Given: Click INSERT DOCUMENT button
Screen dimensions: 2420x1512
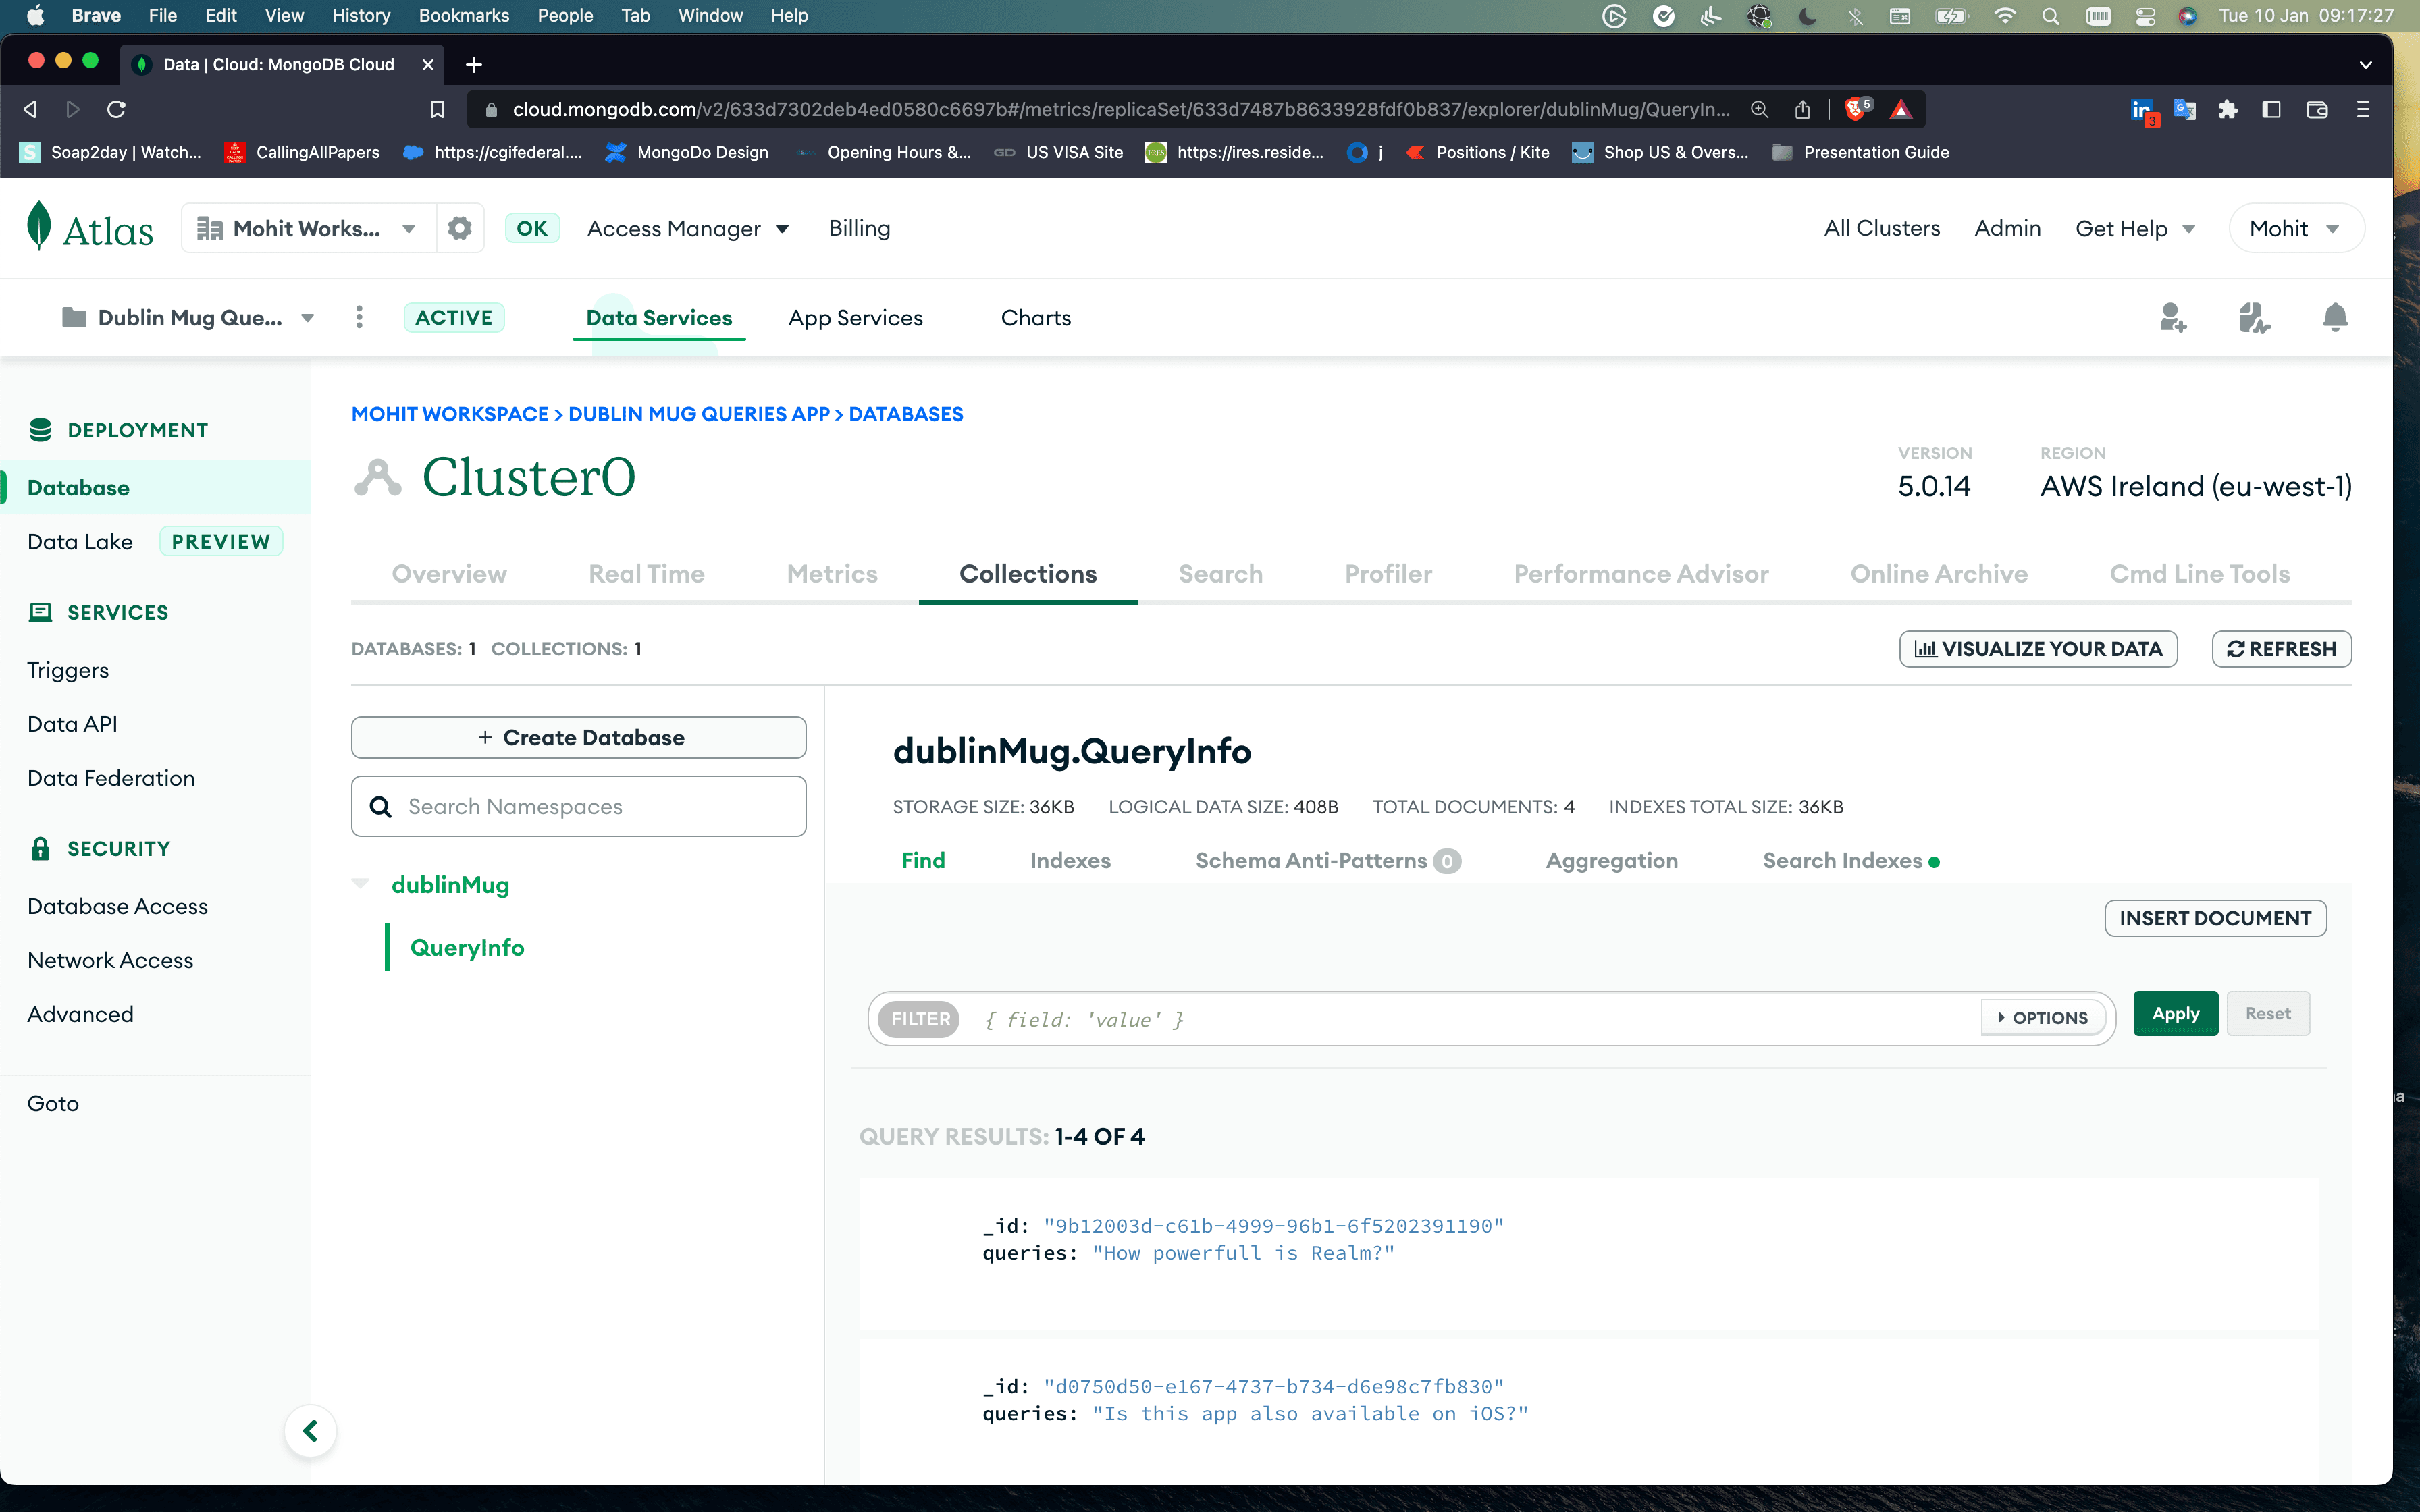Looking at the screenshot, I should pyautogui.click(x=2215, y=918).
